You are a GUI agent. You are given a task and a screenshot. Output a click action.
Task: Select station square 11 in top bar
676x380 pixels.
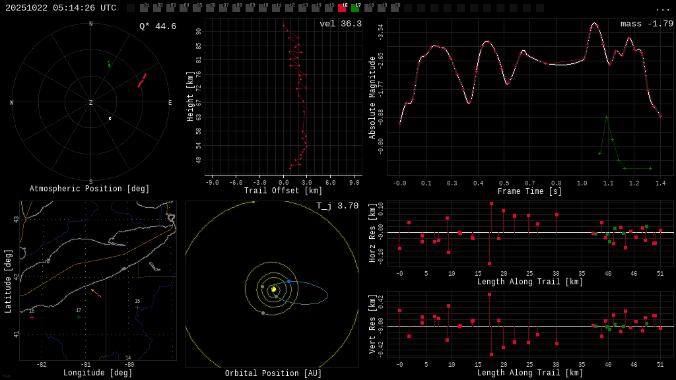276,7
